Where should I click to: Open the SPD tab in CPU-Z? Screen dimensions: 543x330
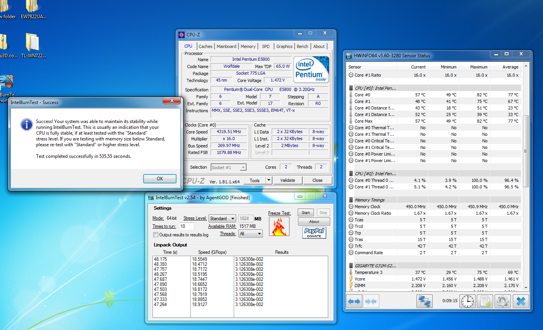pos(266,46)
